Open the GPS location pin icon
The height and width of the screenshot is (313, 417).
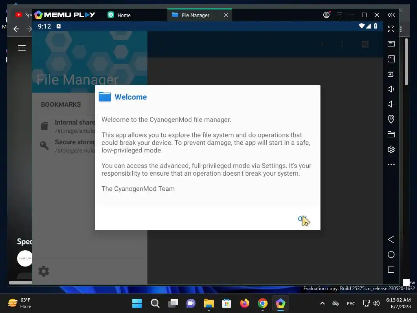click(391, 119)
